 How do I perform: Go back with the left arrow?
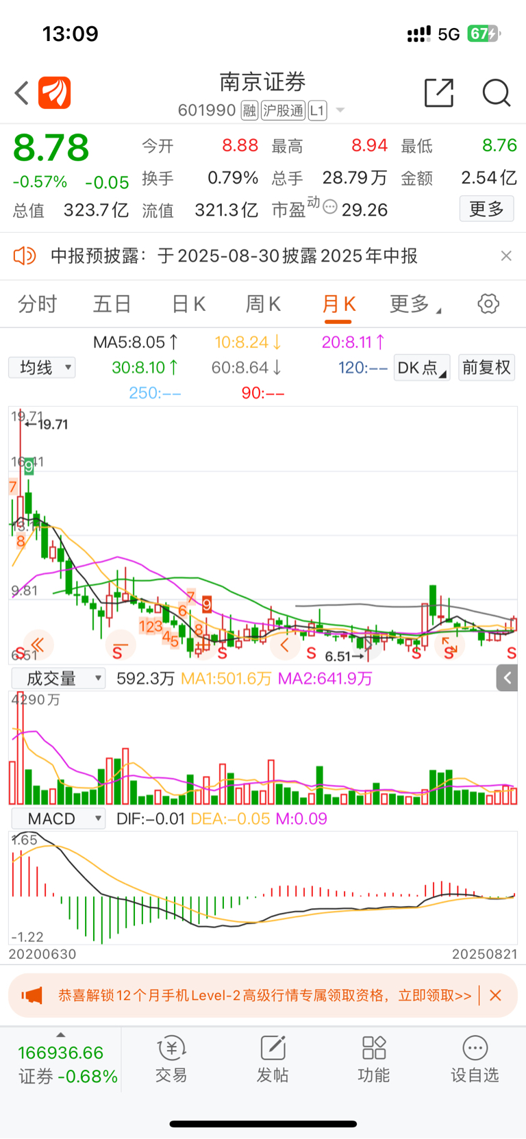[21, 92]
